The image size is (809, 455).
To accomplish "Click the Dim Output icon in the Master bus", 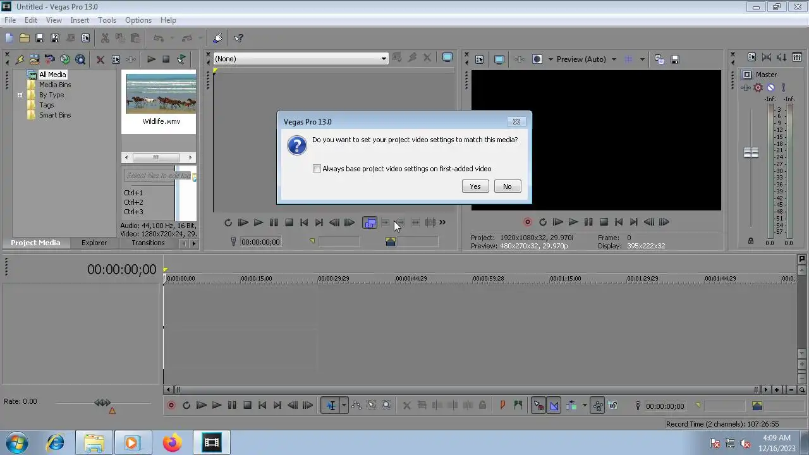I will (782, 58).
